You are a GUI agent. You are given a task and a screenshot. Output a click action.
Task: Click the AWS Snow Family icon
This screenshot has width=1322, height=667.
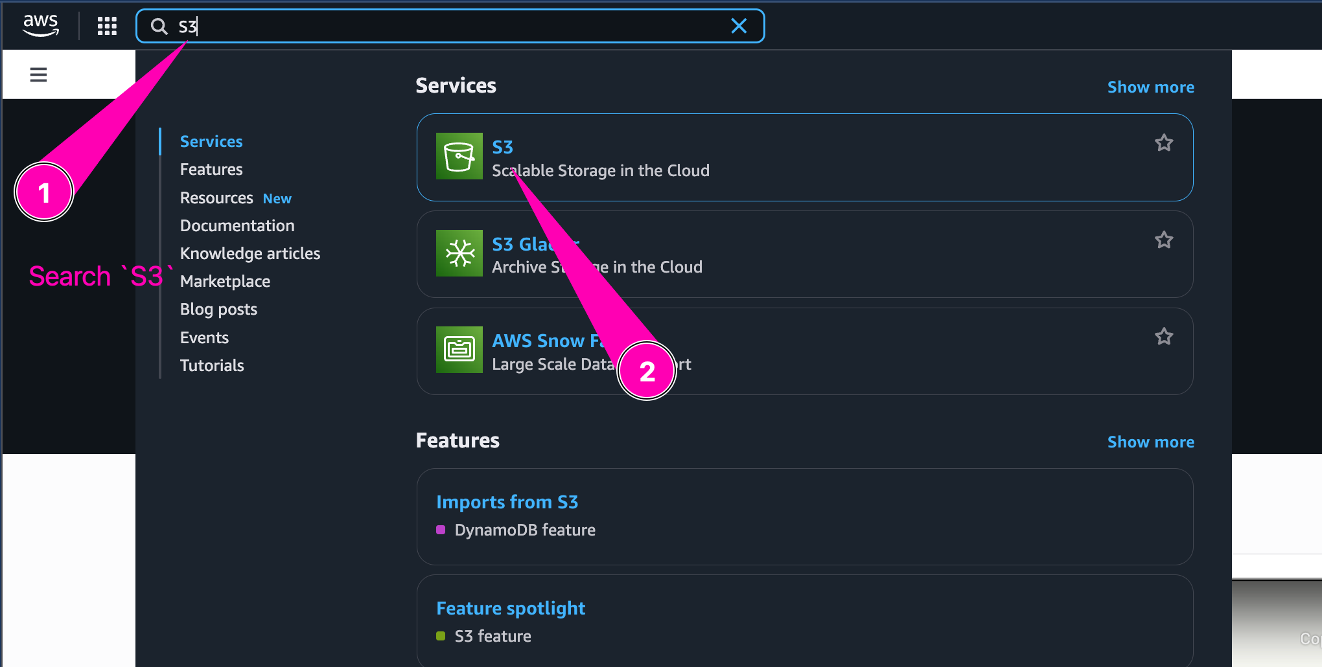point(459,350)
